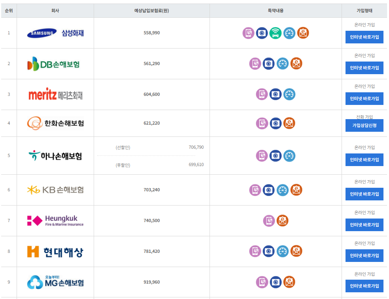Click 인터넷 바로가입 in the DB손해보험 row
Viewport: 389px width, 299px height.
364,68
